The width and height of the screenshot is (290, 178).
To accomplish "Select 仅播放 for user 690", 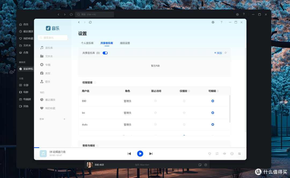I will pos(184,101).
